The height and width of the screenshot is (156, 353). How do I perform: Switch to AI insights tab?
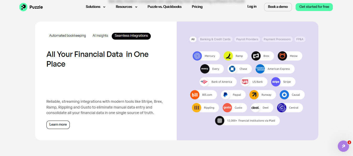point(100,36)
